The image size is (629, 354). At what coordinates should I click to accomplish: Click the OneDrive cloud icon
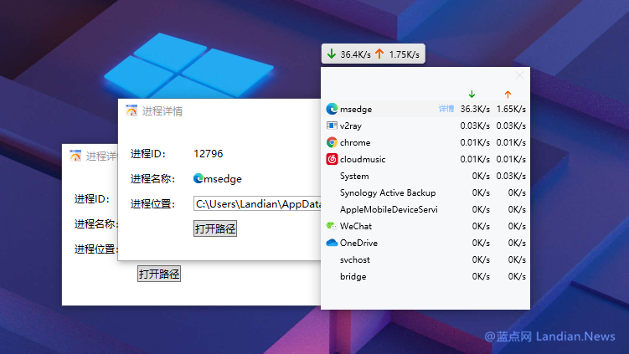[332, 243]
